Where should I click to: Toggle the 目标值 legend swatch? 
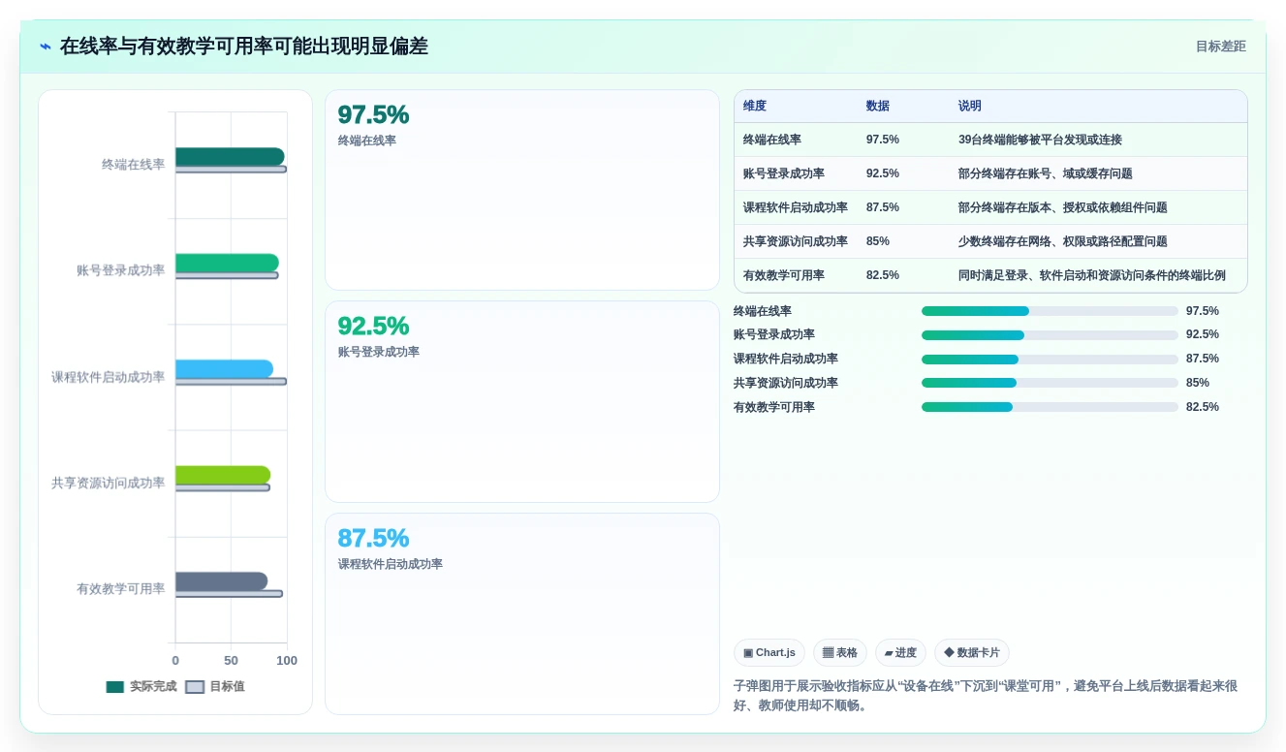pos(195,686)
